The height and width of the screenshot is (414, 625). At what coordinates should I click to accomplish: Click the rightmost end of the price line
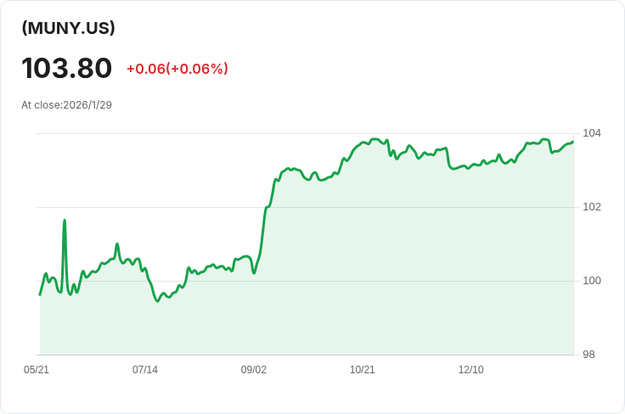(x=573, y=142)
